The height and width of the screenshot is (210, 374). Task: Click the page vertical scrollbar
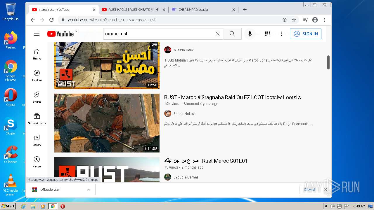[x=328, y=62]
